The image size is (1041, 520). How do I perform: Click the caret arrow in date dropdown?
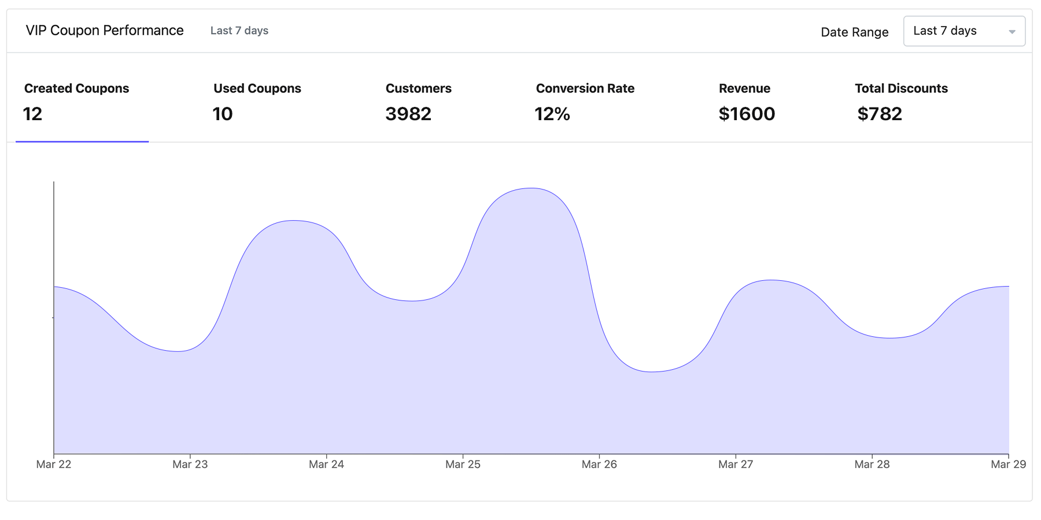(1012, 32)
